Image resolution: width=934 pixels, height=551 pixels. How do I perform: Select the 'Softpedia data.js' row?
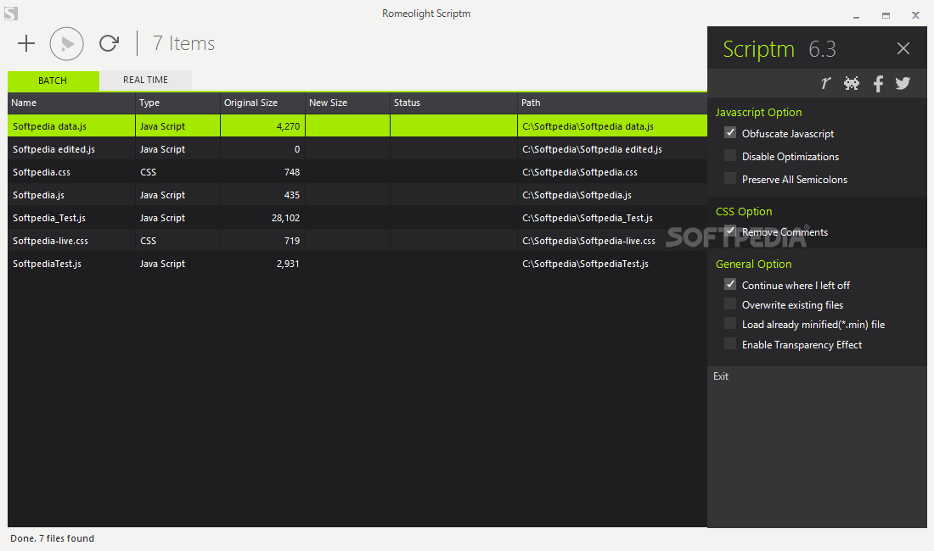357,126
